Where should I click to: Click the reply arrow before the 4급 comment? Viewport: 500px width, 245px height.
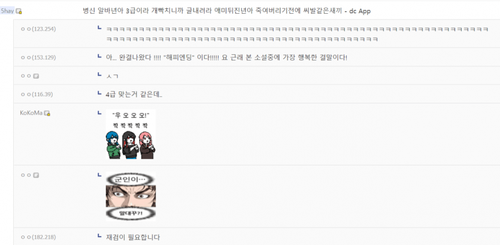tap(99, 94)
